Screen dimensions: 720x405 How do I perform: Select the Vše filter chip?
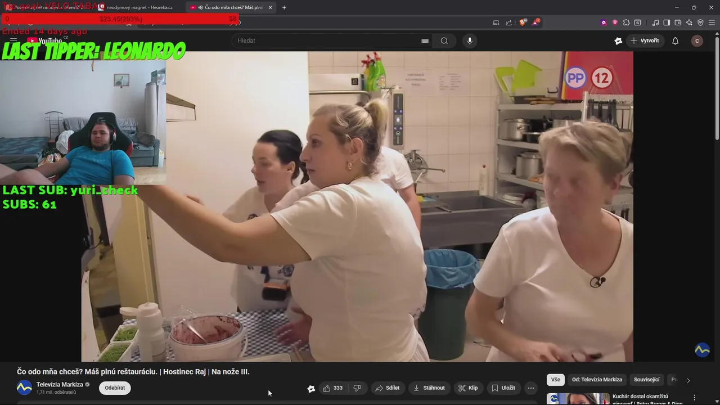[556, 380]
